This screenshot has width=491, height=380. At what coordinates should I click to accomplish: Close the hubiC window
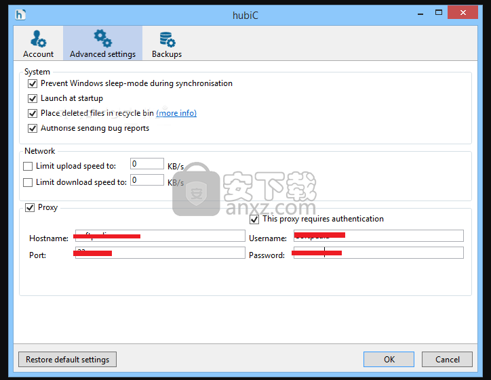(463, 12)
